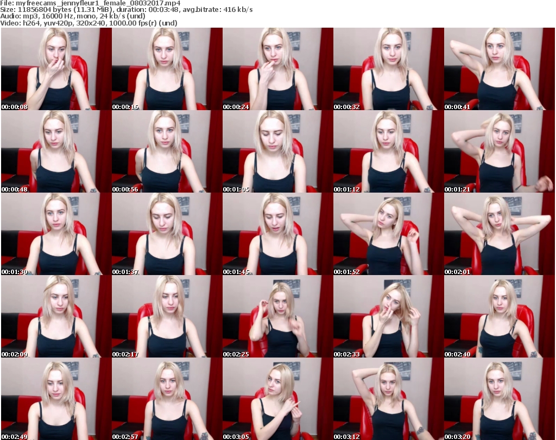Click the File name header line
The height and width of the screenshot is (440, 556).
91,3
